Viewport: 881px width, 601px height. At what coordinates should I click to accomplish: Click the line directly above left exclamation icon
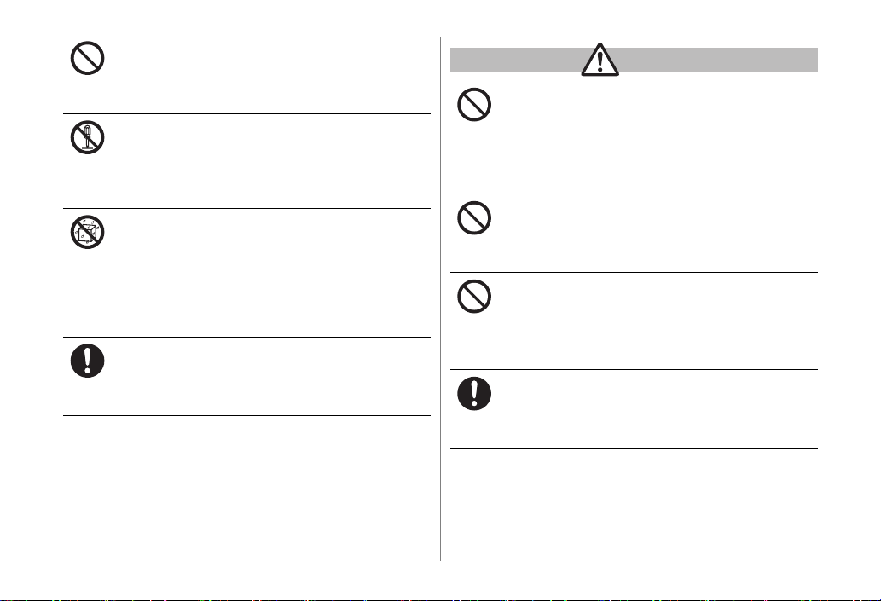[x=246, y=337]
